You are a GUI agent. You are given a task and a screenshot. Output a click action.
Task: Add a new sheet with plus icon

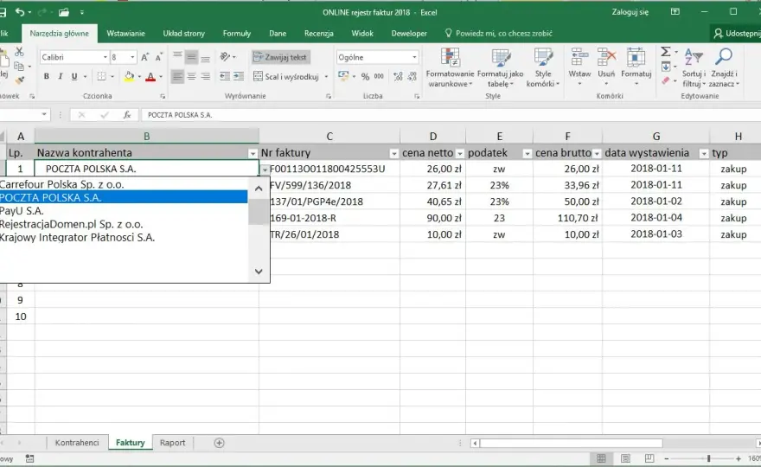click(x=219, y=443)
